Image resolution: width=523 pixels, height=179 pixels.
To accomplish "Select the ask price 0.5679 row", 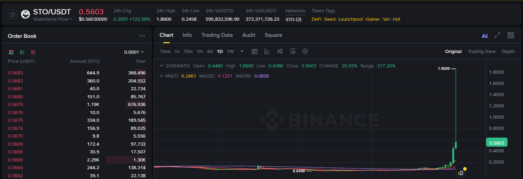I will point(77,104).
